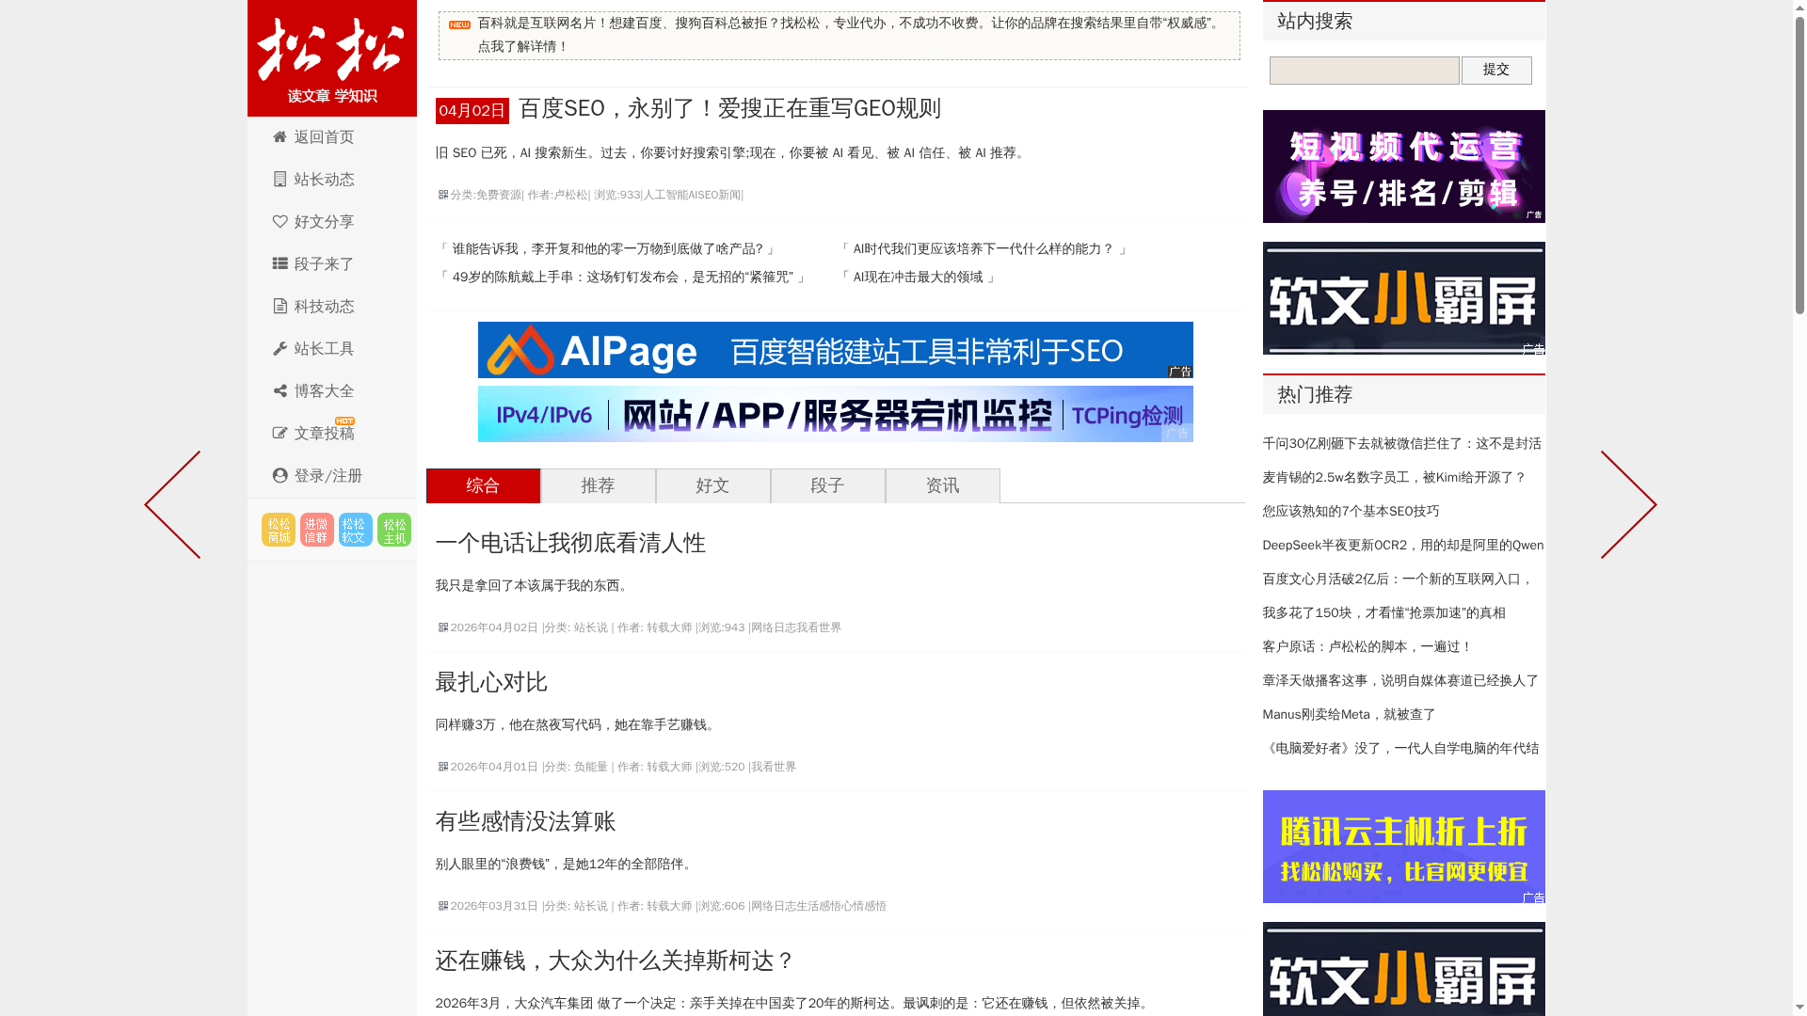Select the 段子 tab
The height and width of the screenshot is (1016, 1807).
[827, 485]
